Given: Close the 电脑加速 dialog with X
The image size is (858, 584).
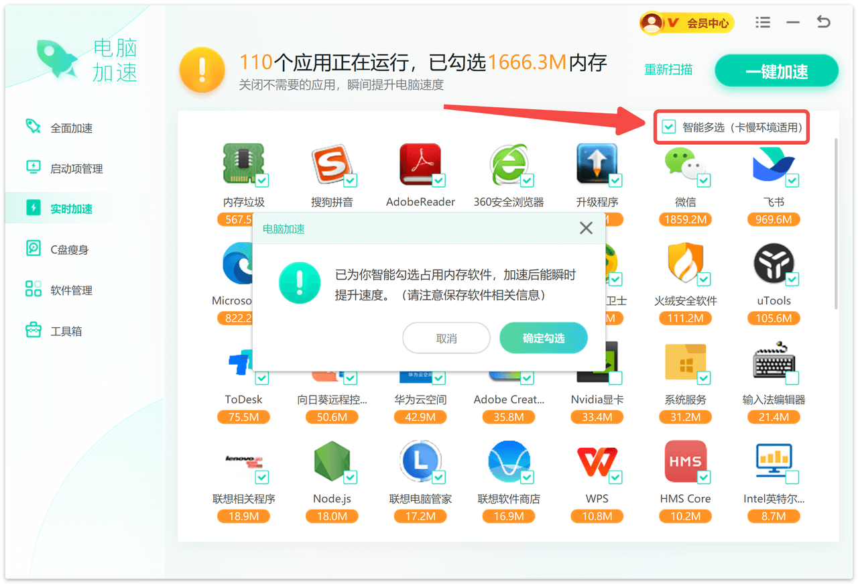Looking at the screenshot, I should tap(586, 229).
